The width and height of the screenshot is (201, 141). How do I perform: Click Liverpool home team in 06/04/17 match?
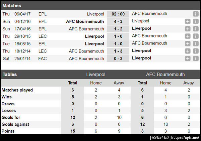pos(95,14)
